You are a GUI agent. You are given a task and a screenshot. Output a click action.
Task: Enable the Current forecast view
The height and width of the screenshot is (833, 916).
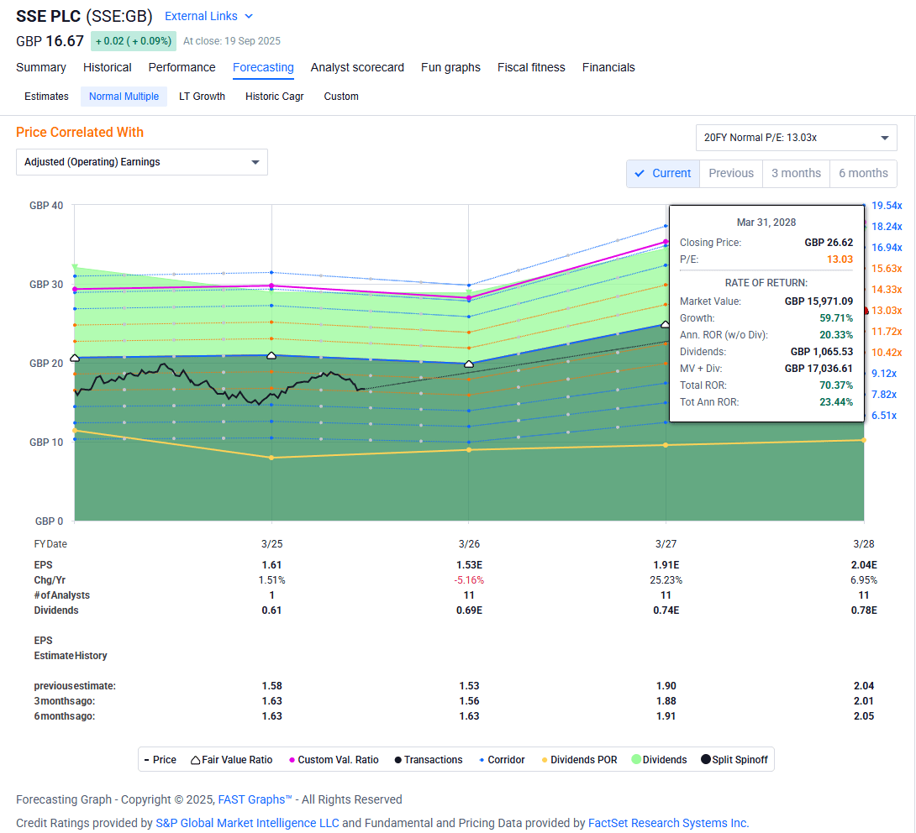click(x=663, y=173)
